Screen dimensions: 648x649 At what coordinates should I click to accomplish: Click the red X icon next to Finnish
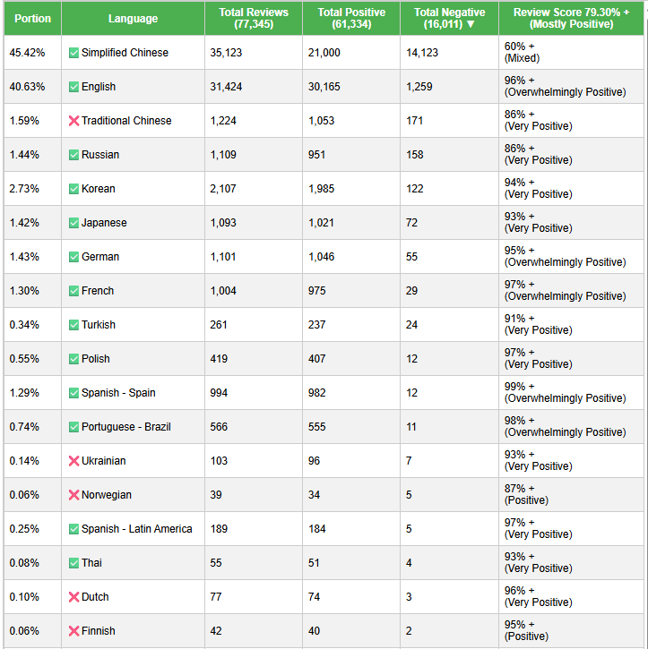[73, 631]
